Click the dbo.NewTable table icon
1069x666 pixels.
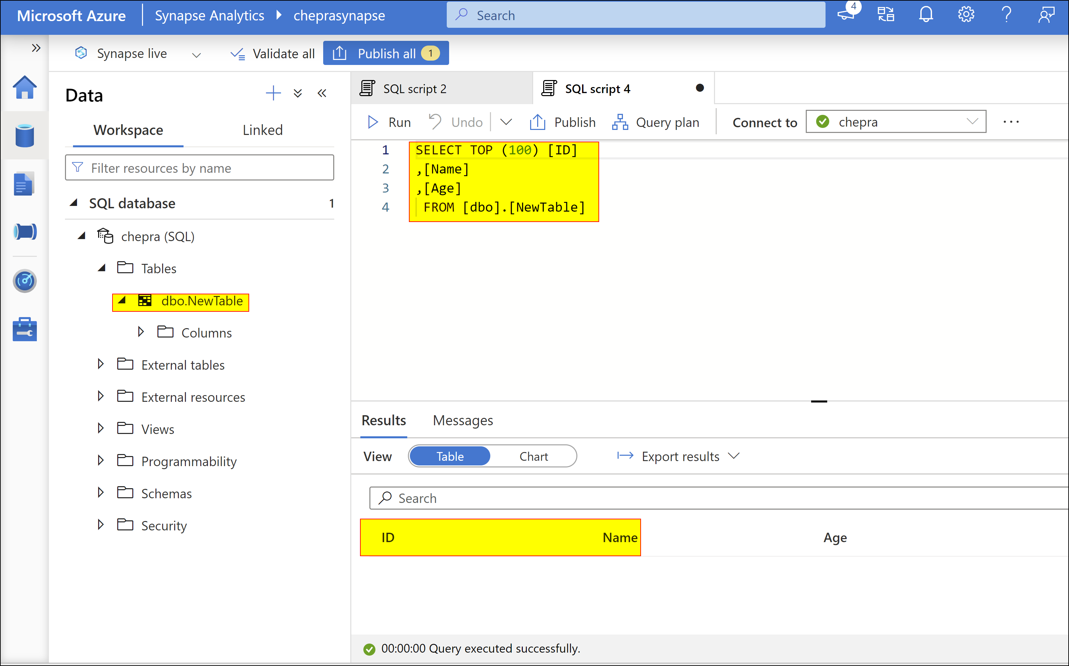pos(144,301)
